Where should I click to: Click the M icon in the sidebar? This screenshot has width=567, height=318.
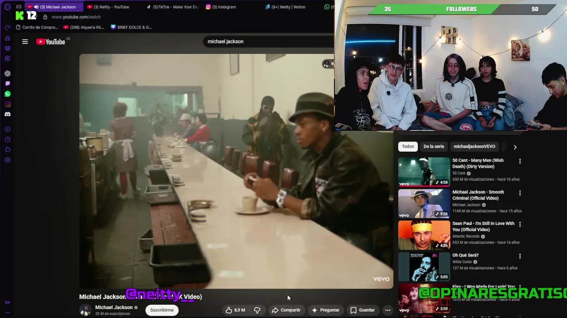click(8, 58)
